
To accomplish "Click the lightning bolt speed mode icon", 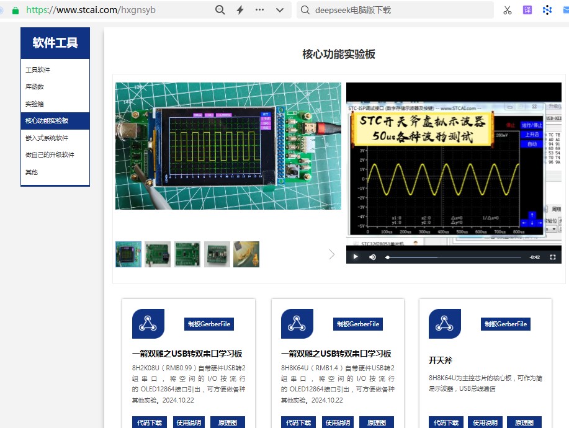I will pos(240,10).
